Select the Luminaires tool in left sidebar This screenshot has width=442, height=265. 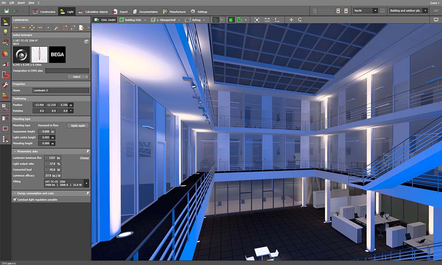pyautogui.click(x=6, y=21)
